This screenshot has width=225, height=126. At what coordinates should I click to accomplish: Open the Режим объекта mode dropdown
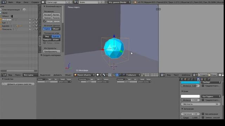84,75
